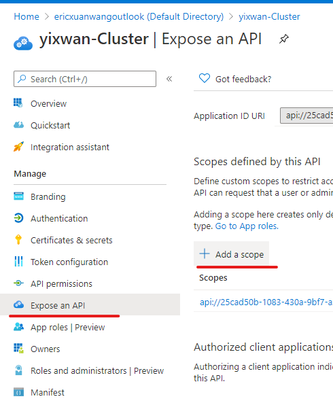Screen dimensions: 333x401
Task: Go to Branding settings
Action: tap(48, 196)
